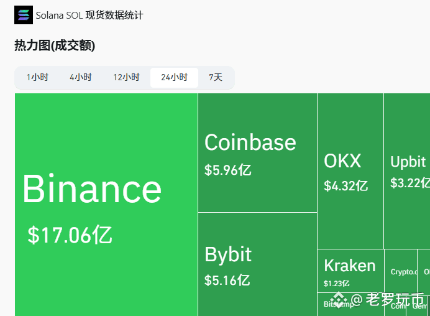Select the 1小时 time range tab
This screenshot has width=430, height=316.
37,77
